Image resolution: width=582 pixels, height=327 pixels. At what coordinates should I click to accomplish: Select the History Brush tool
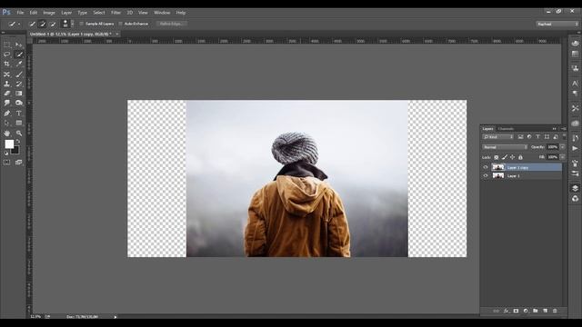tap(19, 84)
